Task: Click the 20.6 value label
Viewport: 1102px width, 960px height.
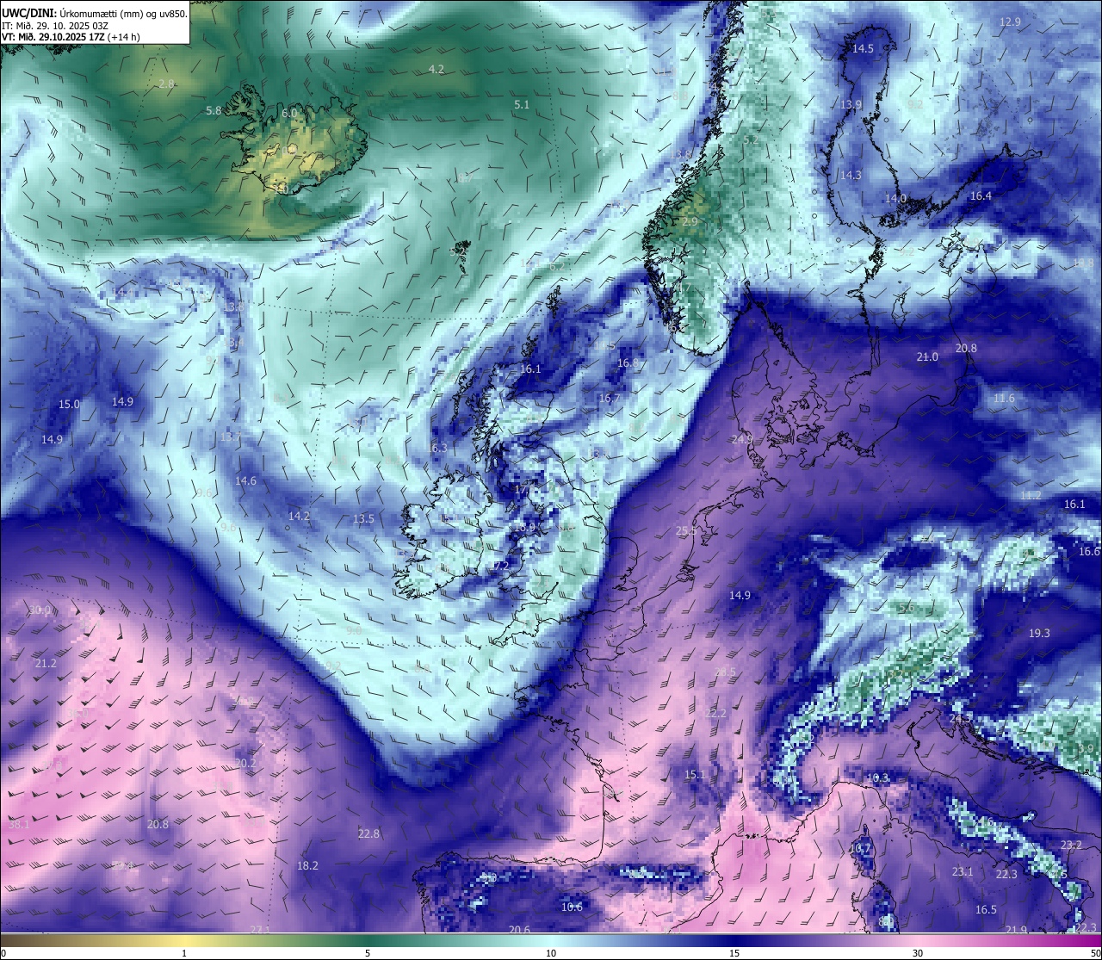Action: 519,930
